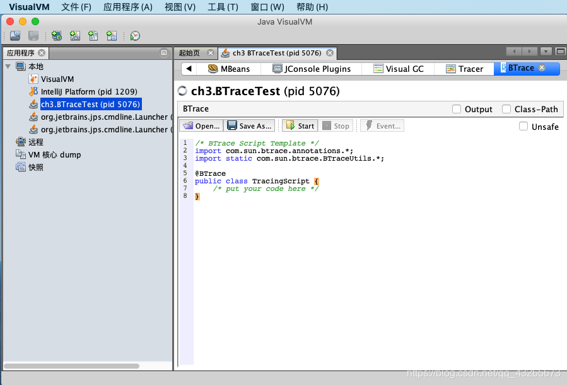567x385 pixels.
Task: Enable the Class-Path checkbox
Action: 506,109
